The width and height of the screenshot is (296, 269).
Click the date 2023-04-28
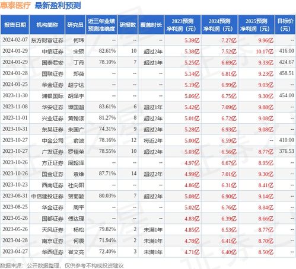(x=15, y=241)
